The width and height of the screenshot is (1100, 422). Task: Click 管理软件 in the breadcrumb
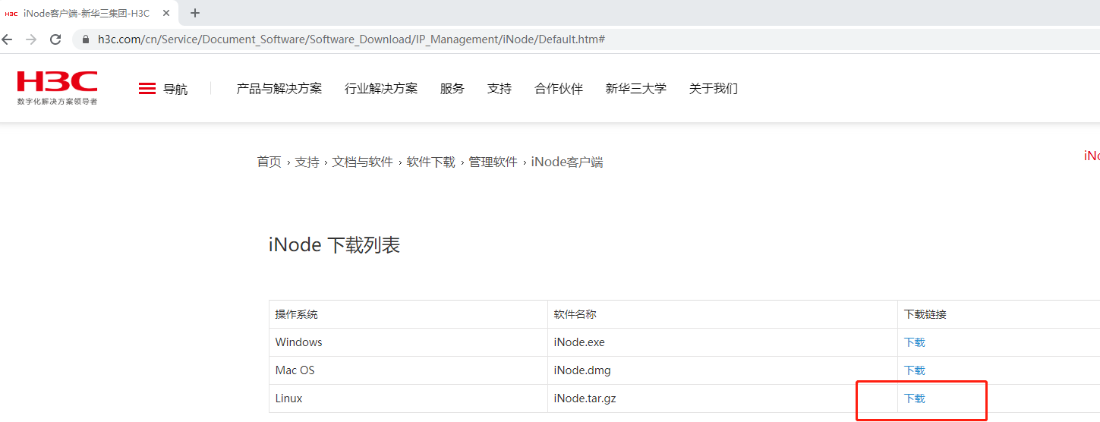pos(493,162)
